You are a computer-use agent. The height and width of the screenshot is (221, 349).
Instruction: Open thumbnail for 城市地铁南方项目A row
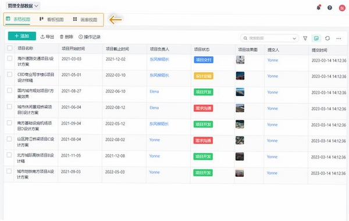pyautogui.click(x=240, y=173)
